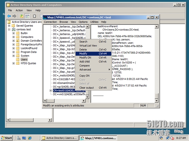Select DC=DomainDnsZones entry in LDP tree
Image resolution: width=189 pixels, height=141 pixels.
coord(64,83)
